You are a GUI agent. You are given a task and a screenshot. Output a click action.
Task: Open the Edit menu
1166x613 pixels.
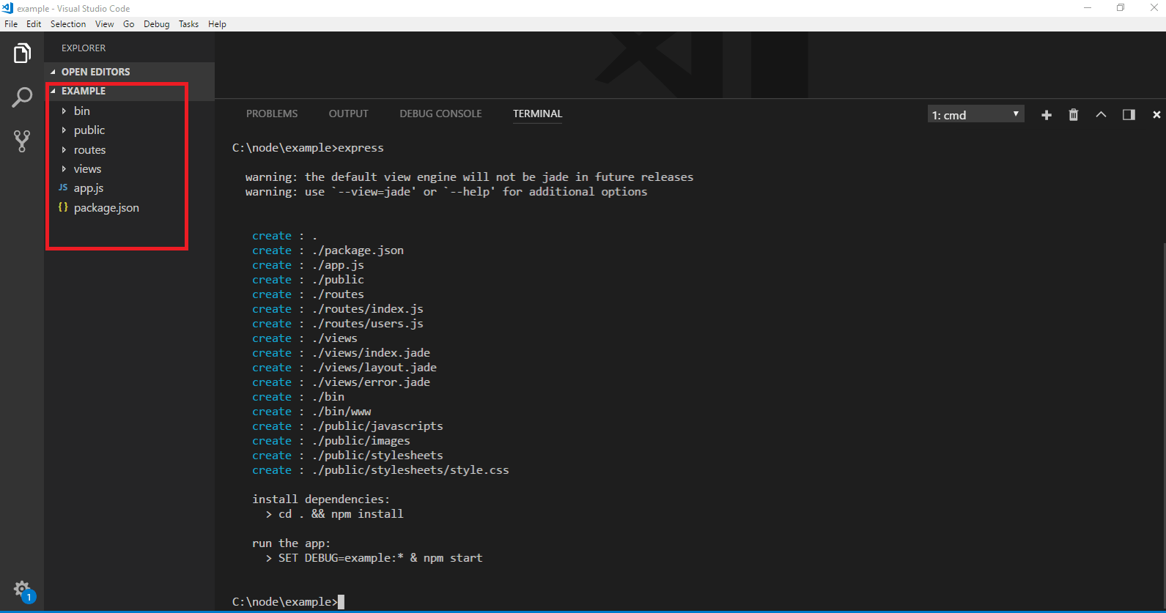pyautogui.click(x=34, y=24)
